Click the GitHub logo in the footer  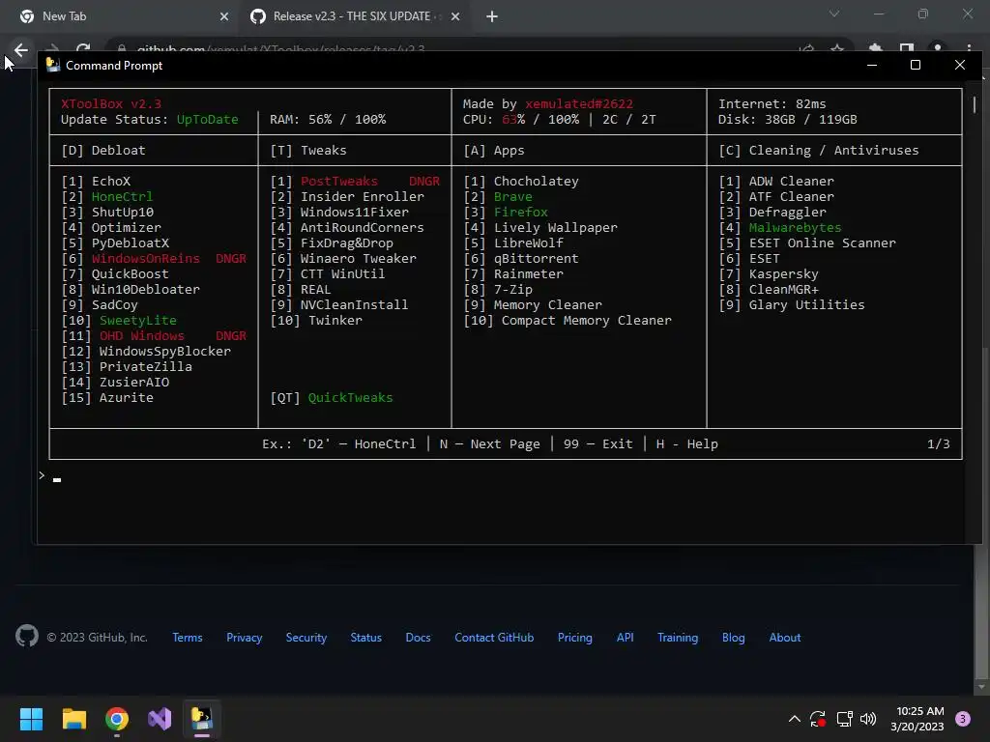tap(27, 636)
